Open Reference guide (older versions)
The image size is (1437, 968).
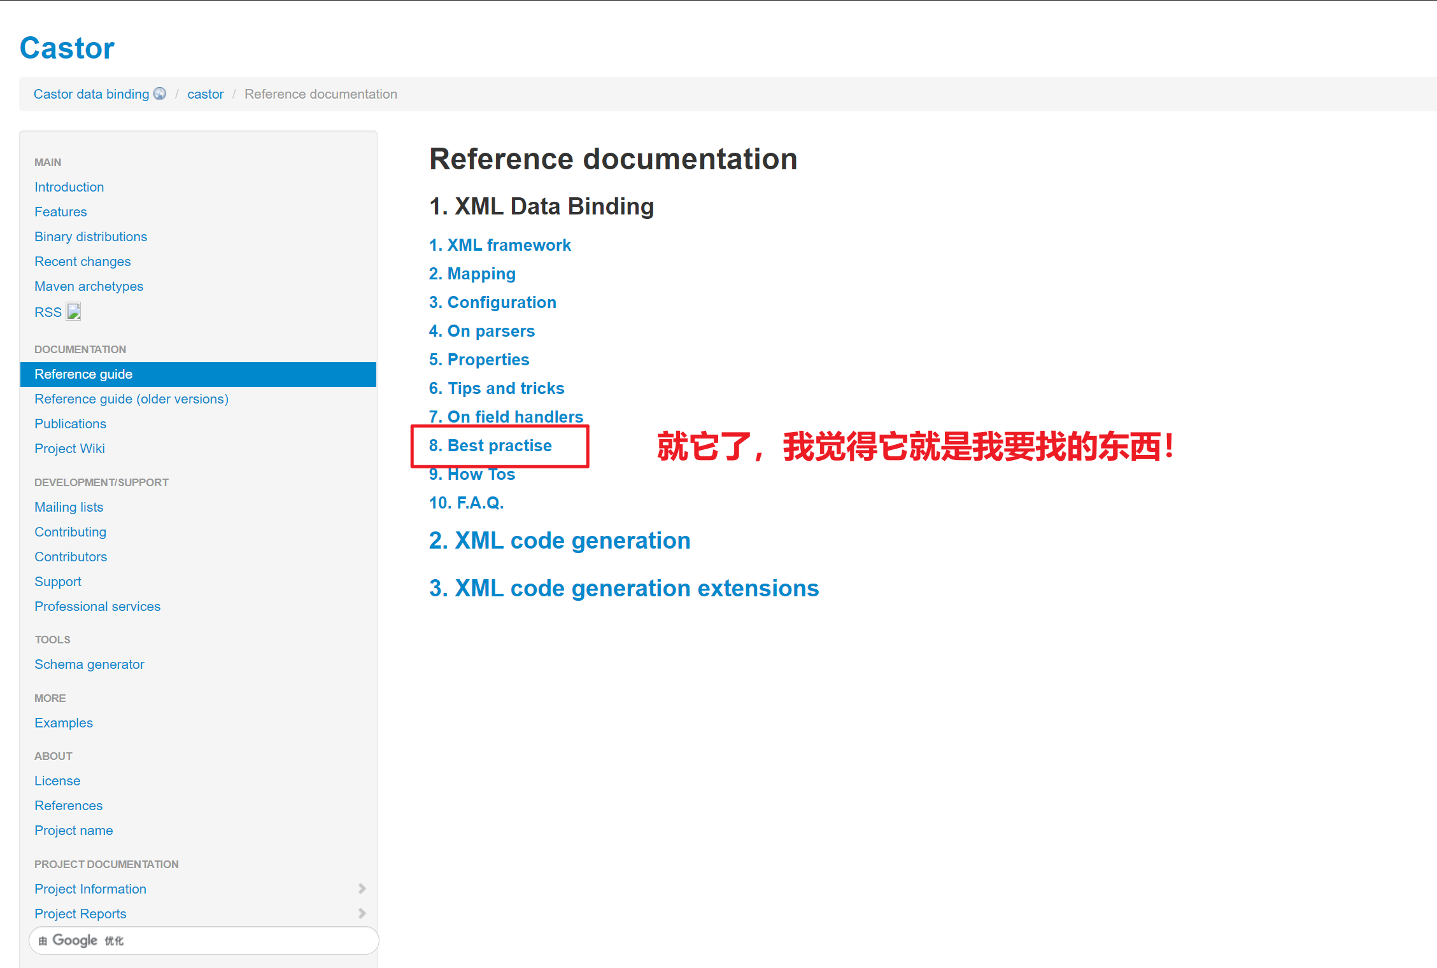pyautogui.click(x=131, y=399)
